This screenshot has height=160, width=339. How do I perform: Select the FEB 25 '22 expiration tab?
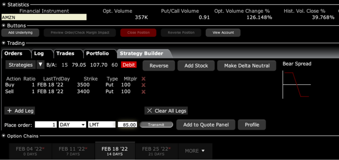point(157,151)
